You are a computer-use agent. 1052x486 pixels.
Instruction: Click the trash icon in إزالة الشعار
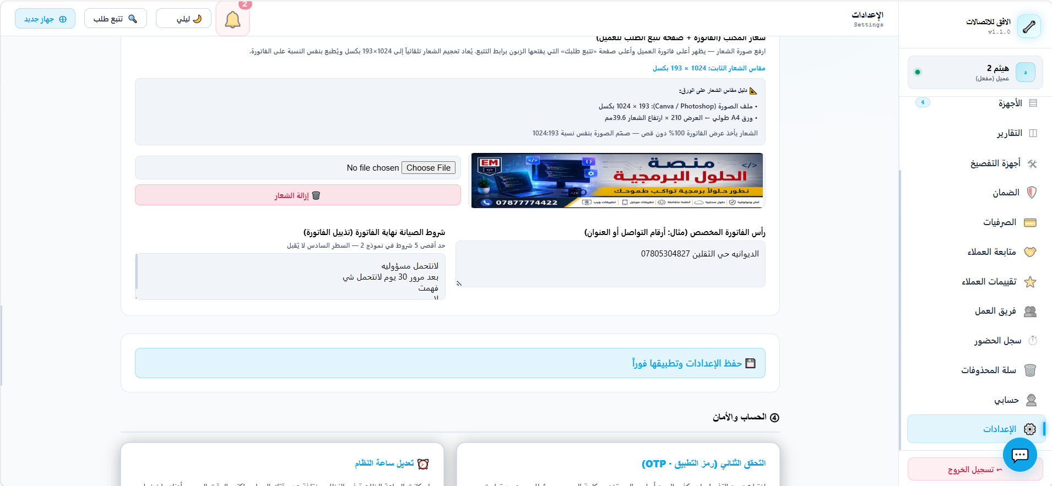pos(316,195)
